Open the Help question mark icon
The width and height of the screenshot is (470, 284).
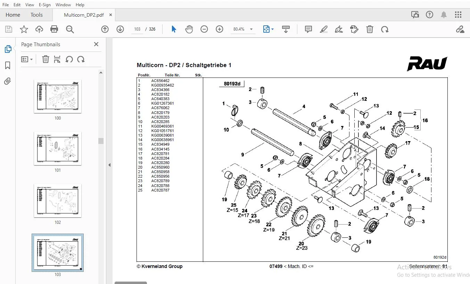click(x=429, y=15)
